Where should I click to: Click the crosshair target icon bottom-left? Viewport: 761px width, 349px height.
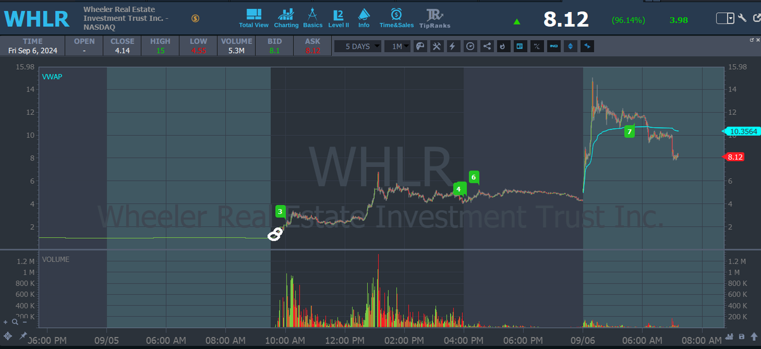(8, 335)
